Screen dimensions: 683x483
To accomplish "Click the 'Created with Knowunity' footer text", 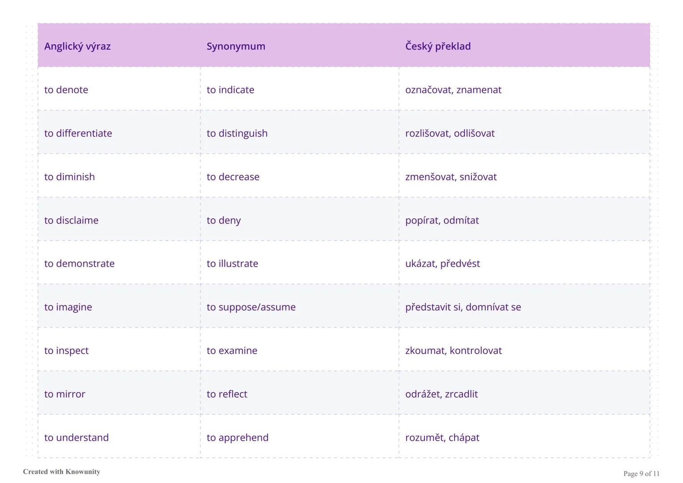I will (x=62, y=472).
